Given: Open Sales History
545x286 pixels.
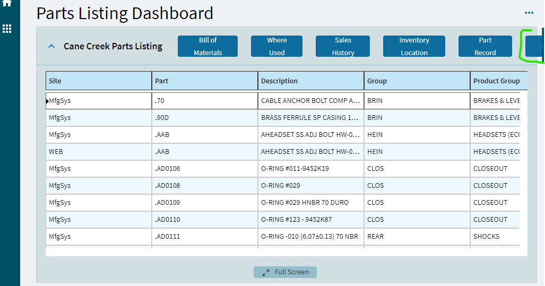Looking at the screenshot, I should coord(343,46).
